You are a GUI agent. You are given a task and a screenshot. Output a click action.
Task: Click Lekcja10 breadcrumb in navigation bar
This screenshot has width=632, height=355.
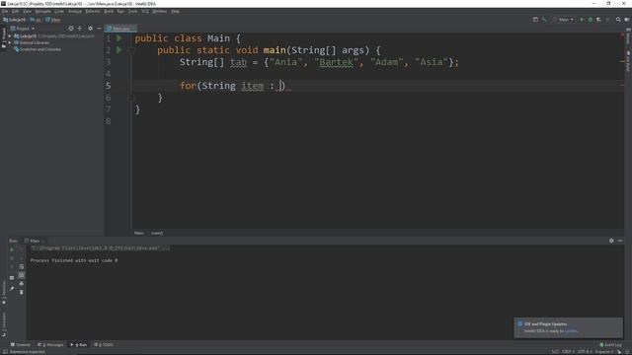(15, 20)
